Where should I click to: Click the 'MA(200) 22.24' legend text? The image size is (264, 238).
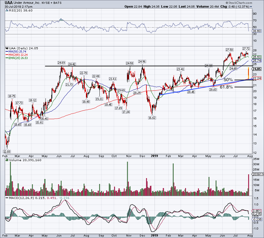click(18, 55)
